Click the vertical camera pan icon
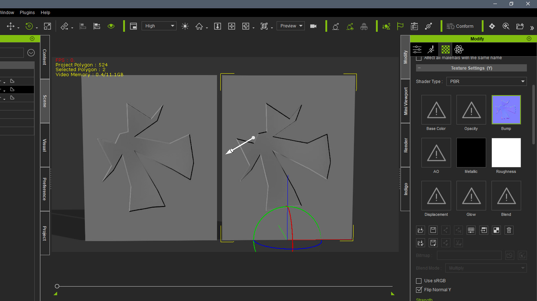 (217, 26)
